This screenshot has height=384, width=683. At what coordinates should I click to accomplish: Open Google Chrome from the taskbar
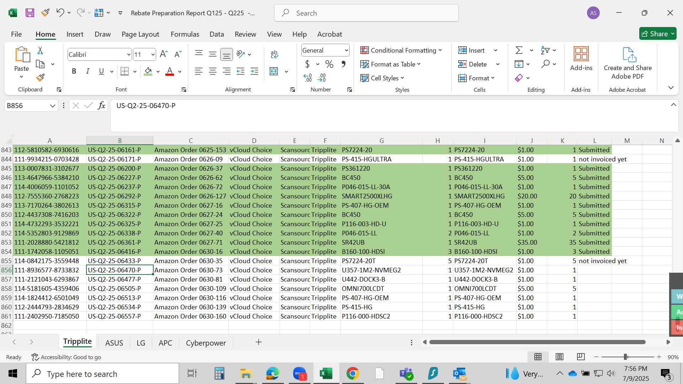click(353, 374)
